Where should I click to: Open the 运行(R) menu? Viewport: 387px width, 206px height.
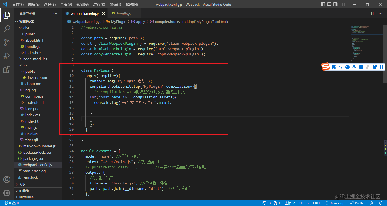click(99, 4)
